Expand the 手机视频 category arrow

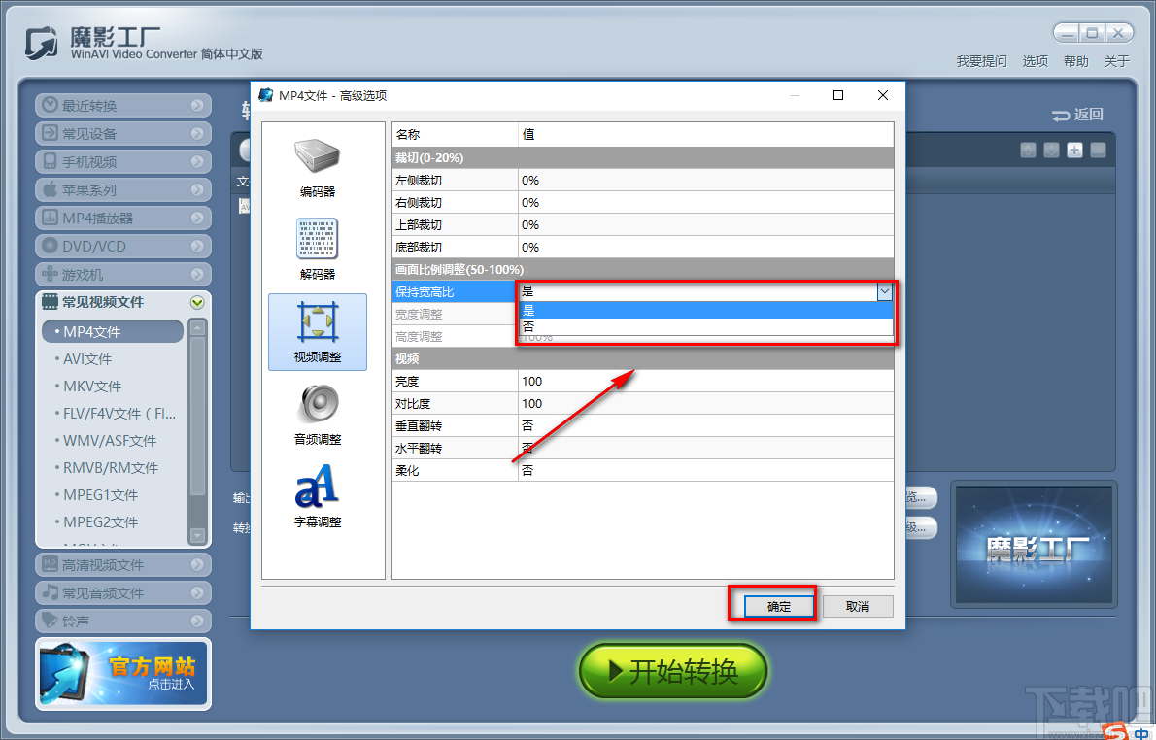pyautogui.click(x=197, y=161)
